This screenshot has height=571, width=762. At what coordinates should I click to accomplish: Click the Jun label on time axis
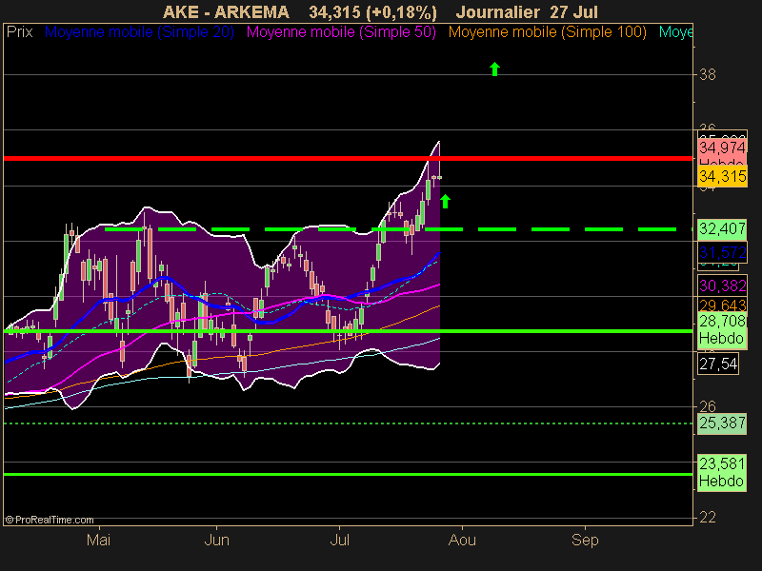click(x=217, y=540)
